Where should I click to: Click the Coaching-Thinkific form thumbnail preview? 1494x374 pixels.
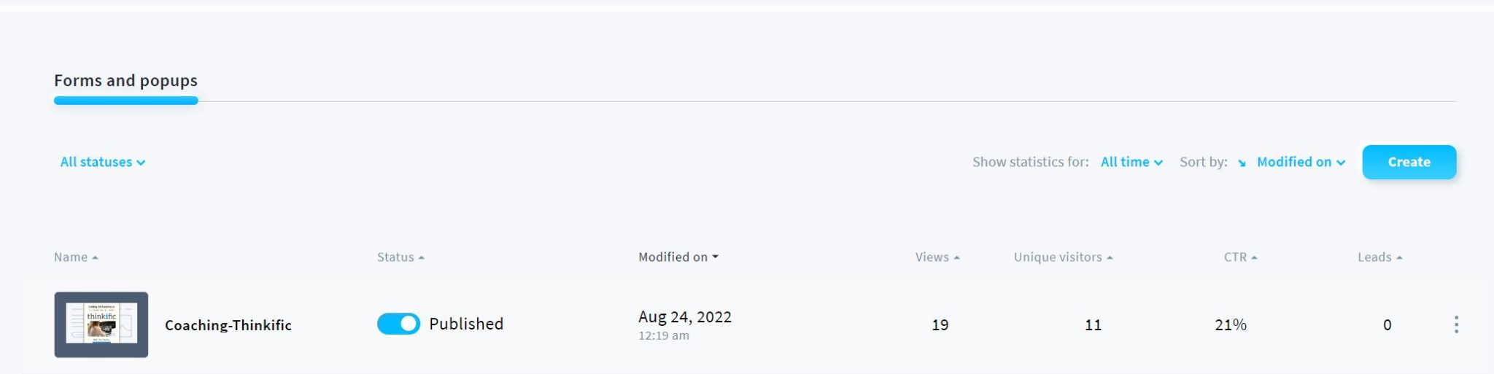101,324
